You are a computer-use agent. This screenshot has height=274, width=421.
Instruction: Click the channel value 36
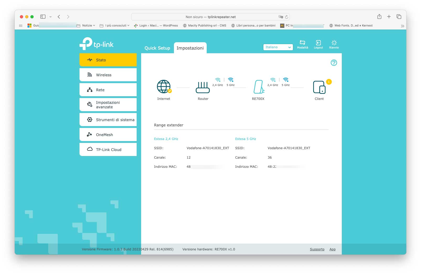pos(270,158)
